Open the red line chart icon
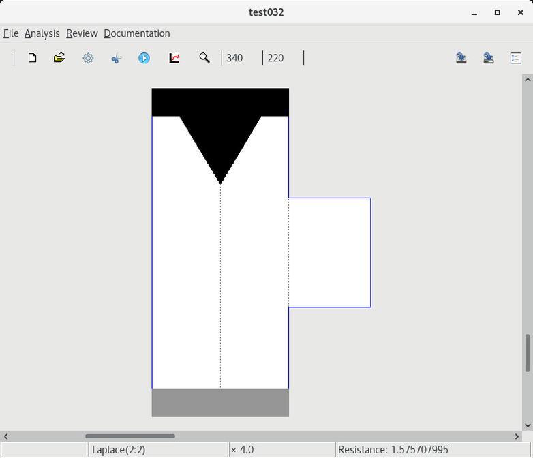This screenshot has width=533, height=458. coord(174,58)
